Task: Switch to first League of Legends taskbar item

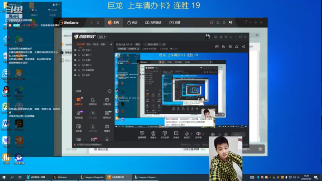Action: tap(92, 177)
